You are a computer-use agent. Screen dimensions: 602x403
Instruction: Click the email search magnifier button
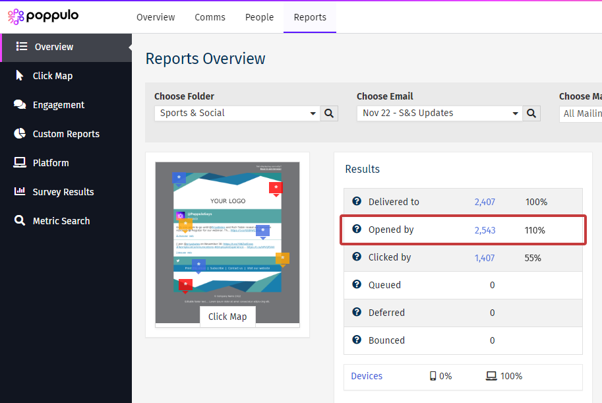point(532,113)
